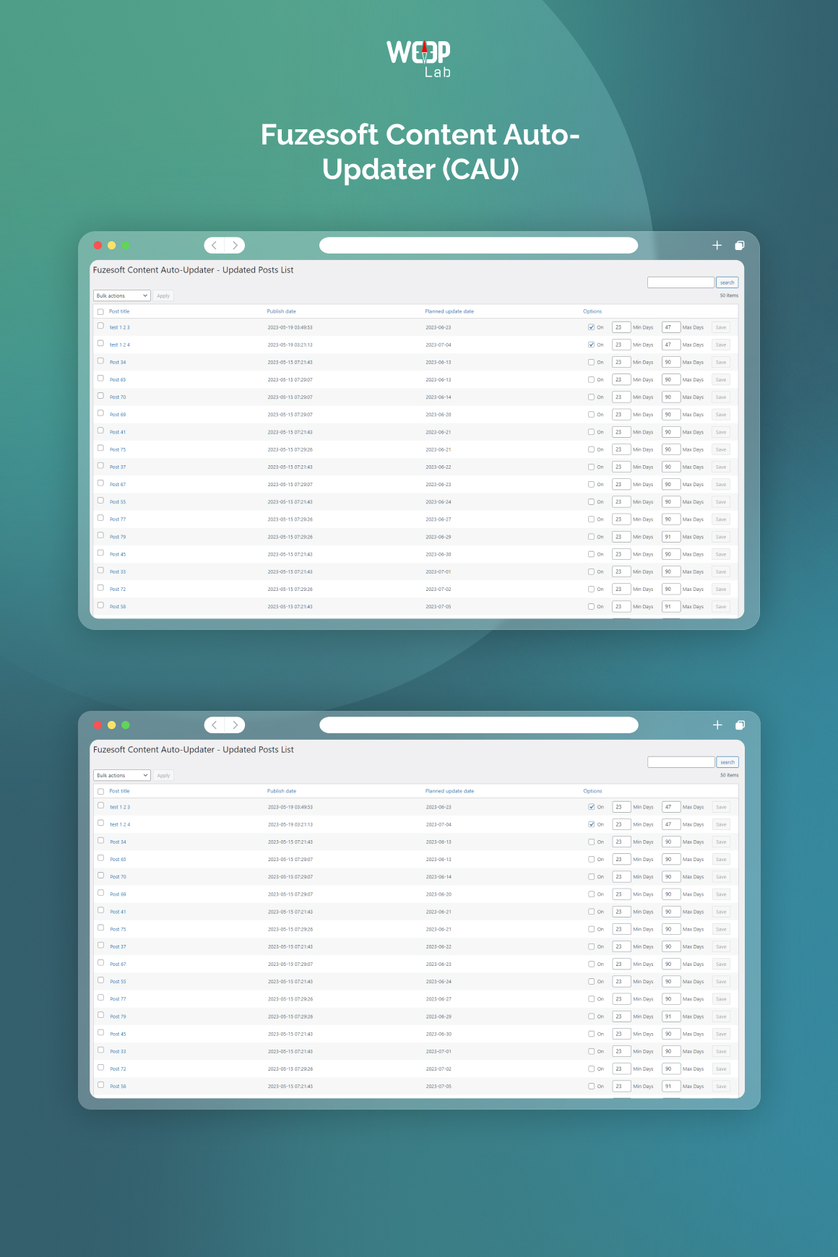This screenshot has height=1257, width=838.
Task: Open Post 55 link in bottom window
Action: point(118,982)
